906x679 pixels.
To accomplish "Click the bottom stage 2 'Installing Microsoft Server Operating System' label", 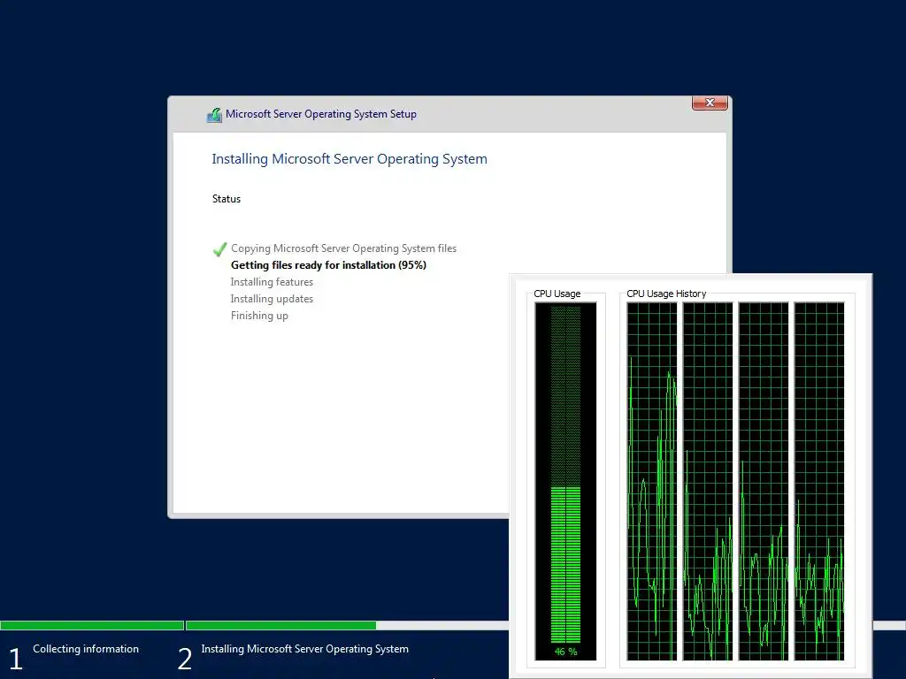I will click(x=304, y=648).
